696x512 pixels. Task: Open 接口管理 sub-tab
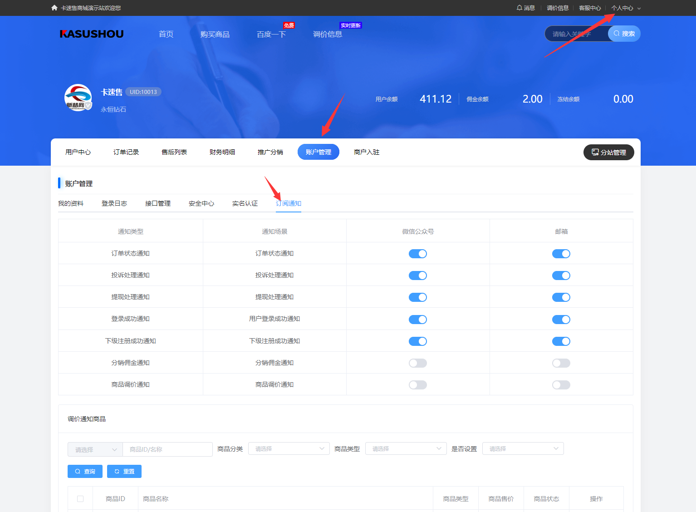pyautogui.click(x=158, y=203)
